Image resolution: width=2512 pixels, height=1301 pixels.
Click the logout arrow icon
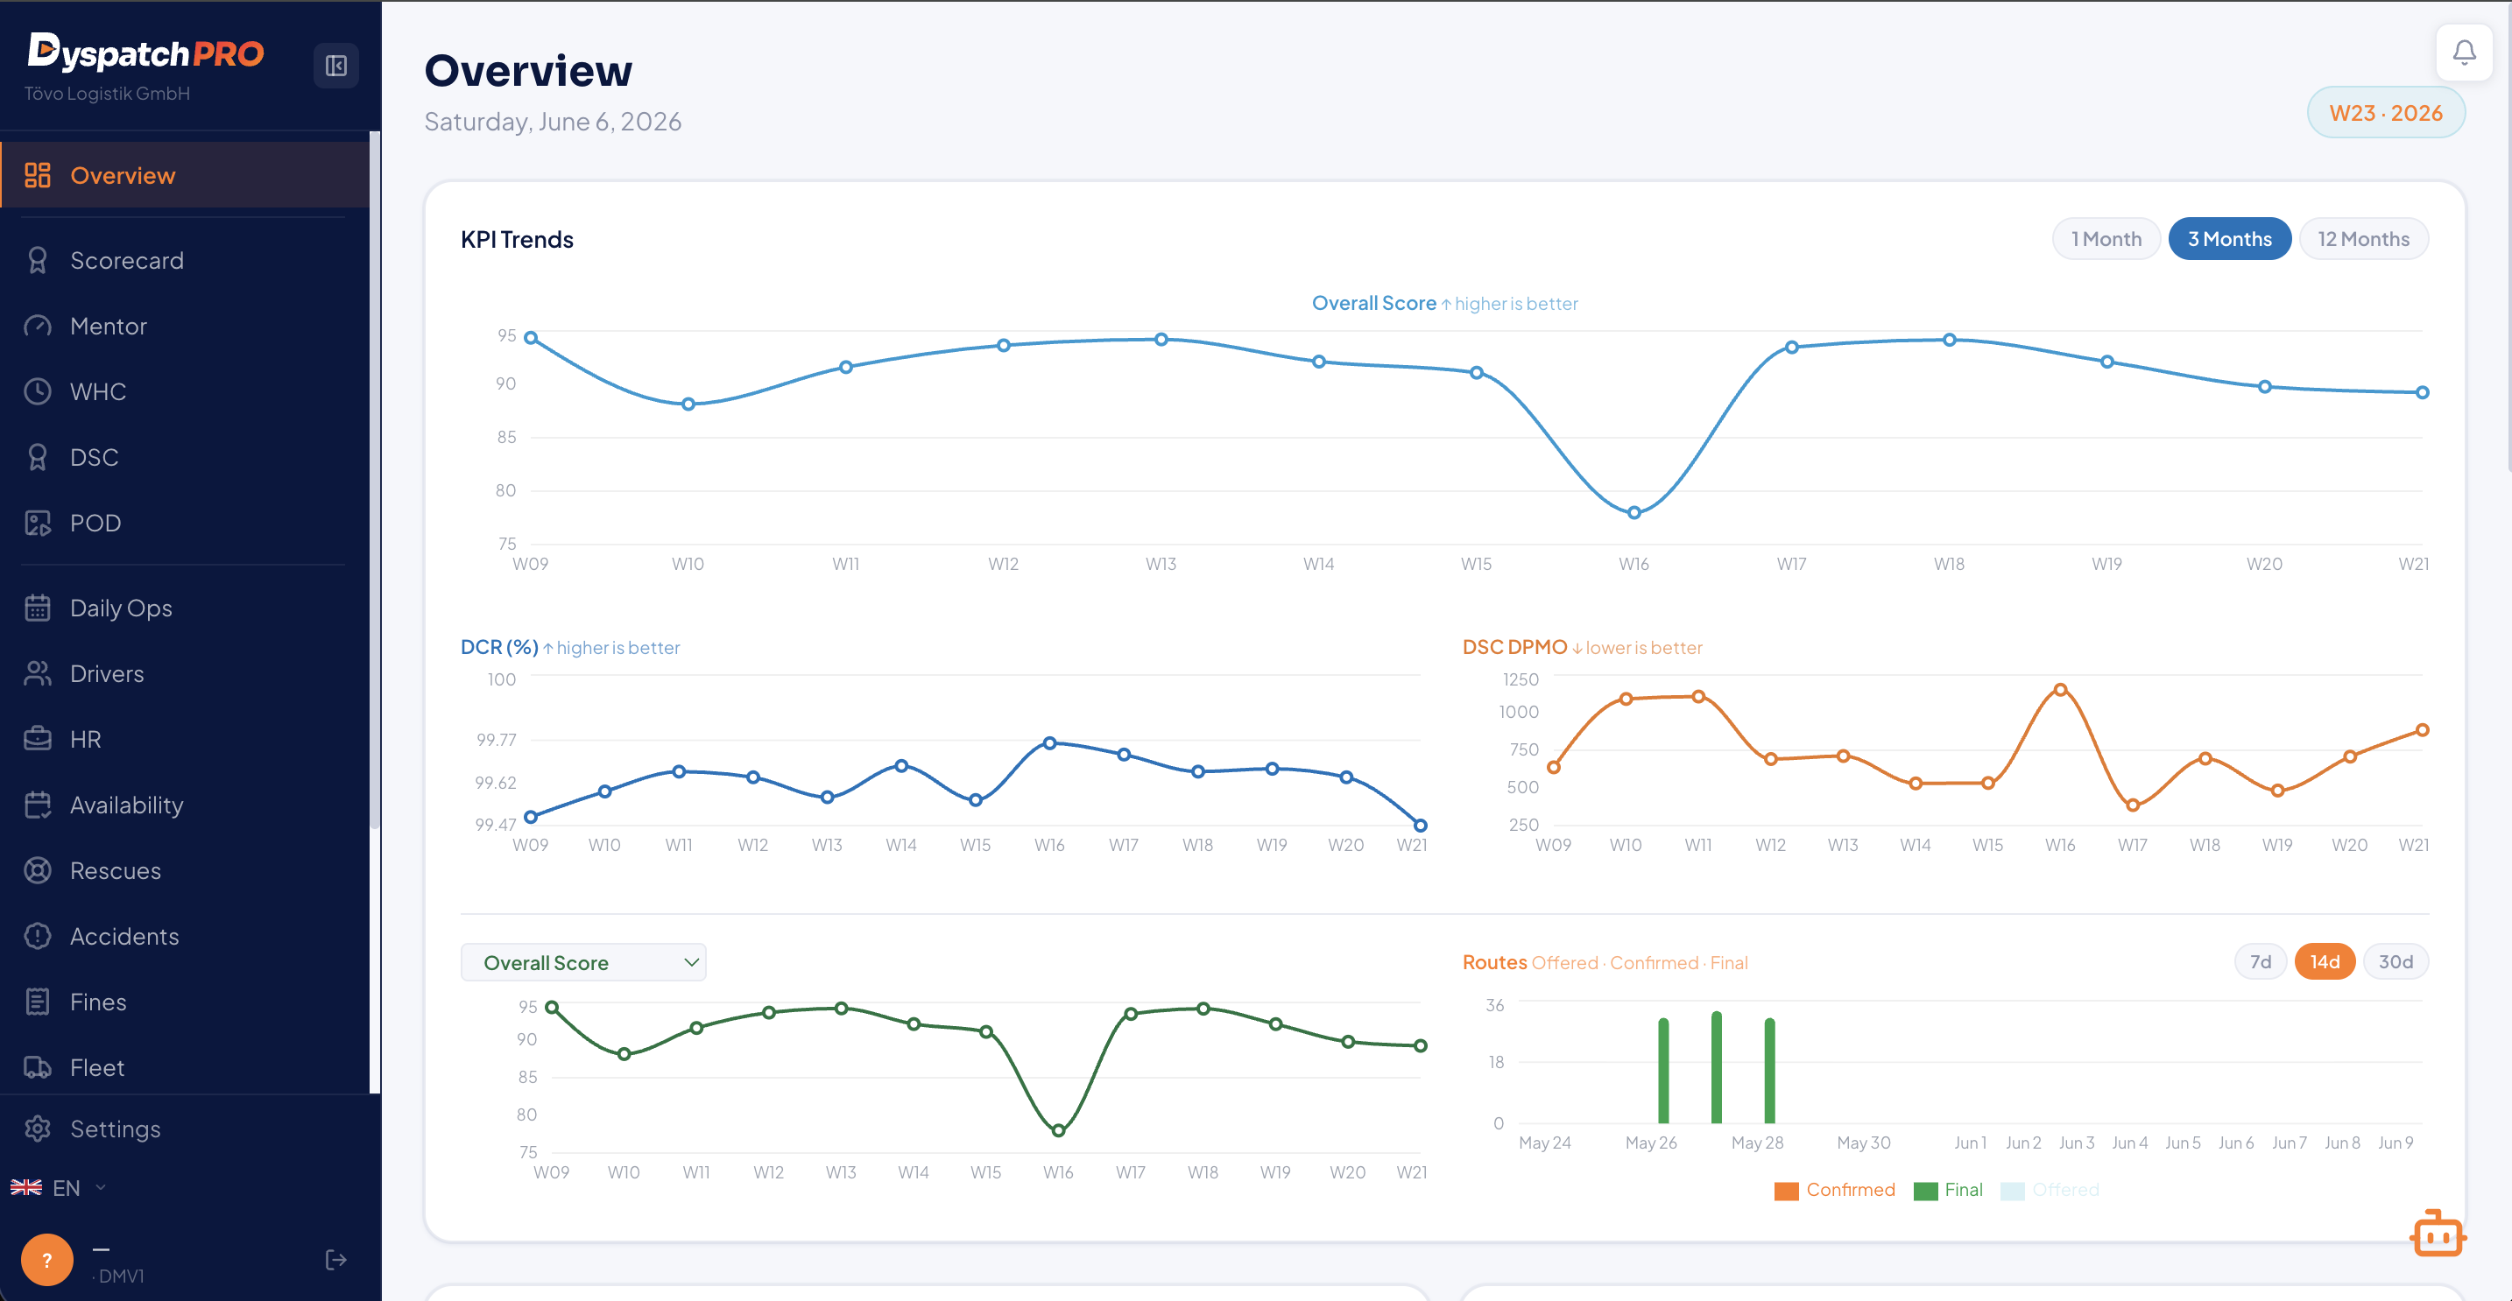[335, 1259]
